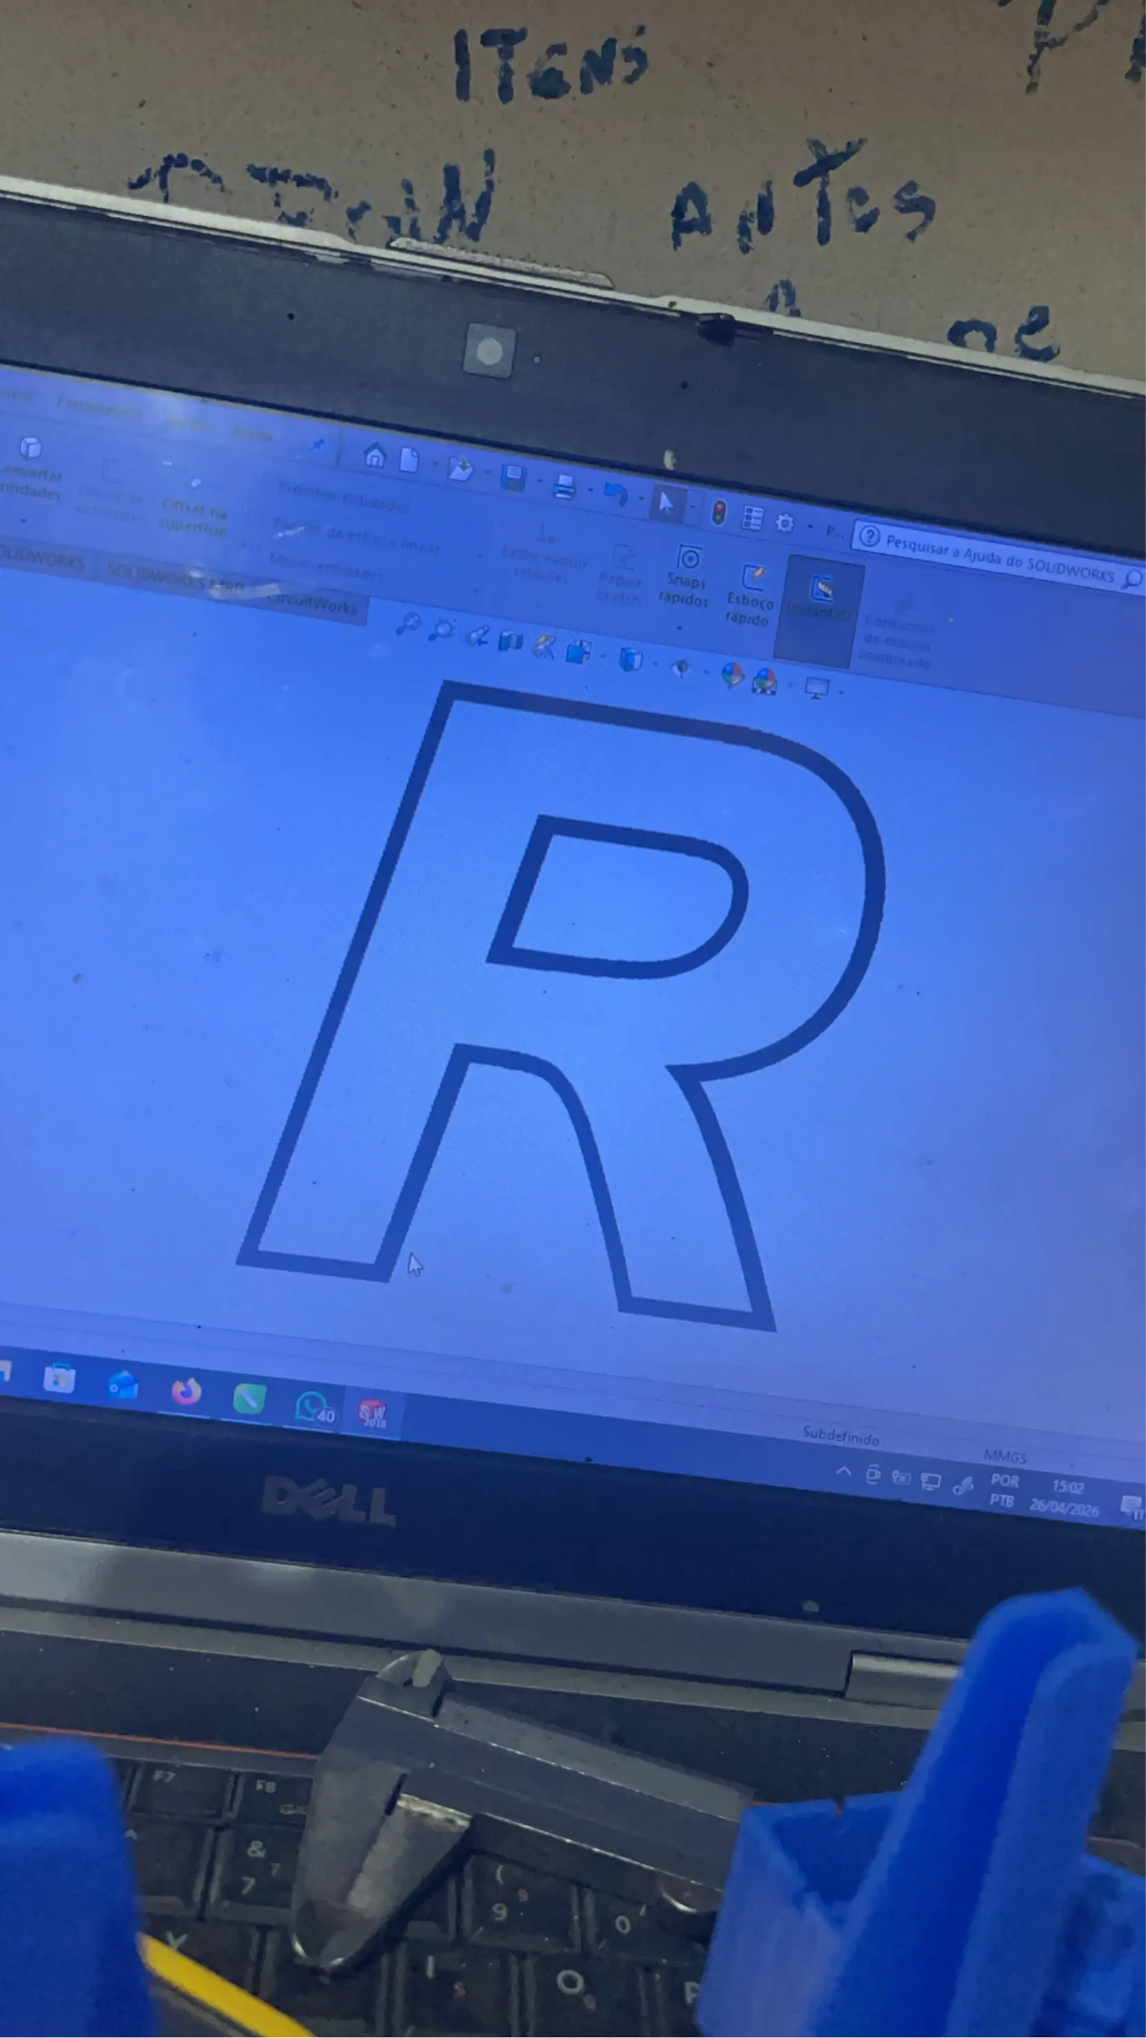
Task: Click Espelhar entidades
Action: (x=344, y=498)
